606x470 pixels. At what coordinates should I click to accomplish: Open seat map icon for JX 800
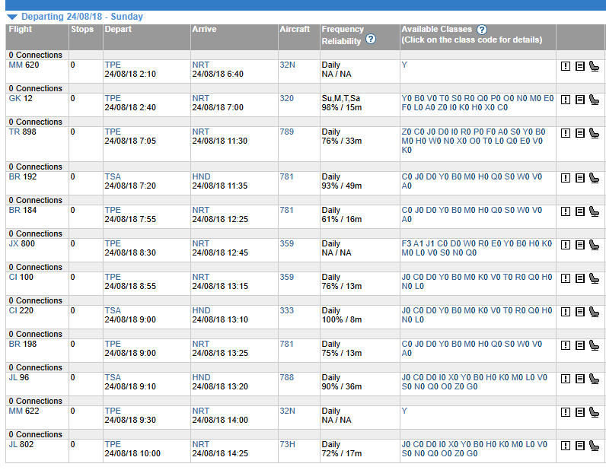[x=594, y=245]
